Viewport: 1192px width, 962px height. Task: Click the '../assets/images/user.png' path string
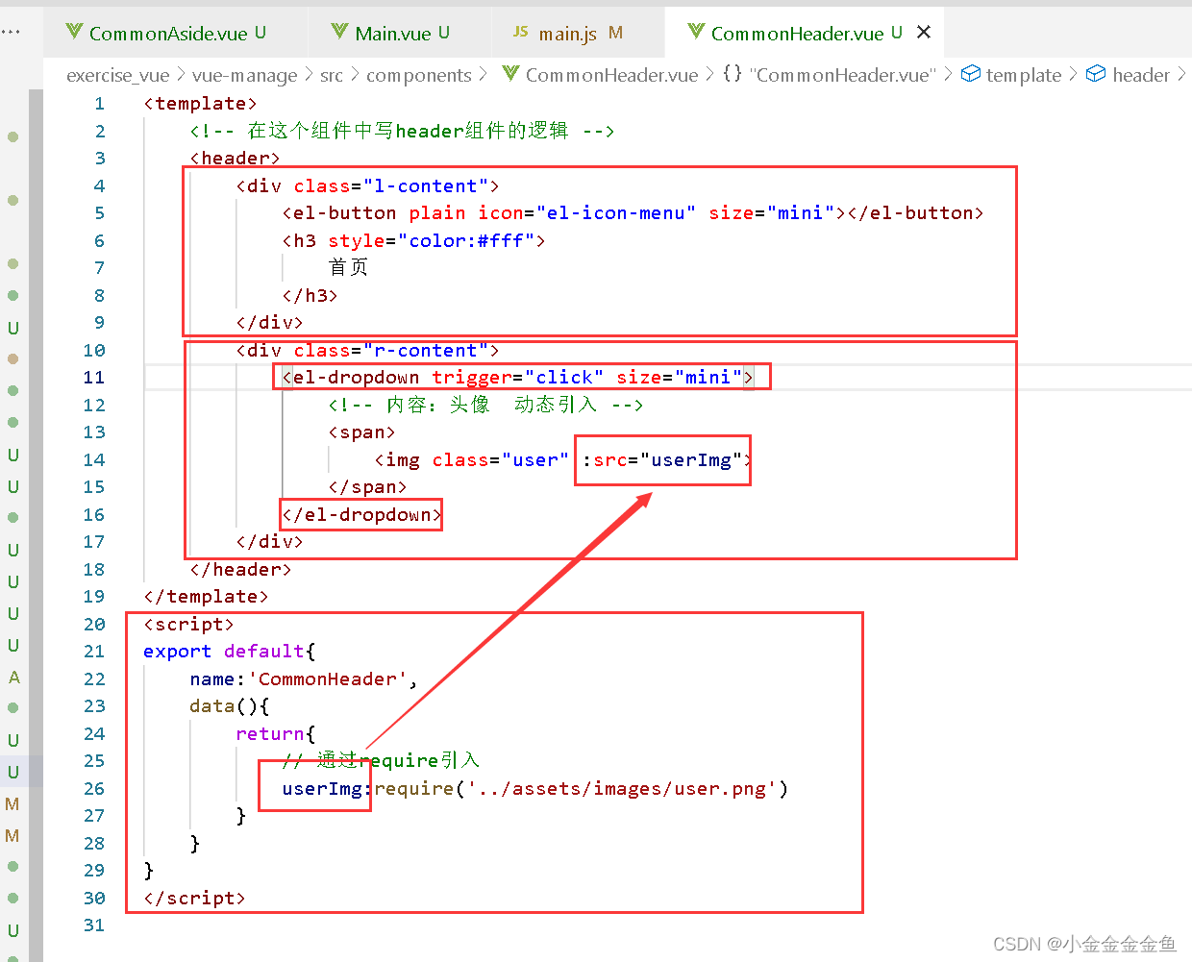pyautogui.click(x=621, y=789)
